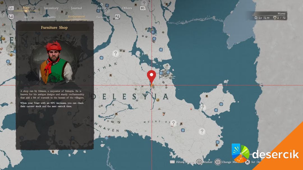This screenshot has height=170, width=303.
Task: Open the Inventory tab
Action: pyautogui.click(x=51, y=8)
